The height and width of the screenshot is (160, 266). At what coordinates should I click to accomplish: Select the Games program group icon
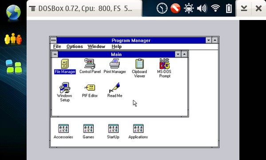pos(88,128)
